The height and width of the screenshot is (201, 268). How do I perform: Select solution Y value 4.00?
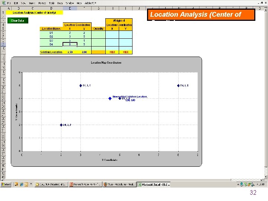84,52
